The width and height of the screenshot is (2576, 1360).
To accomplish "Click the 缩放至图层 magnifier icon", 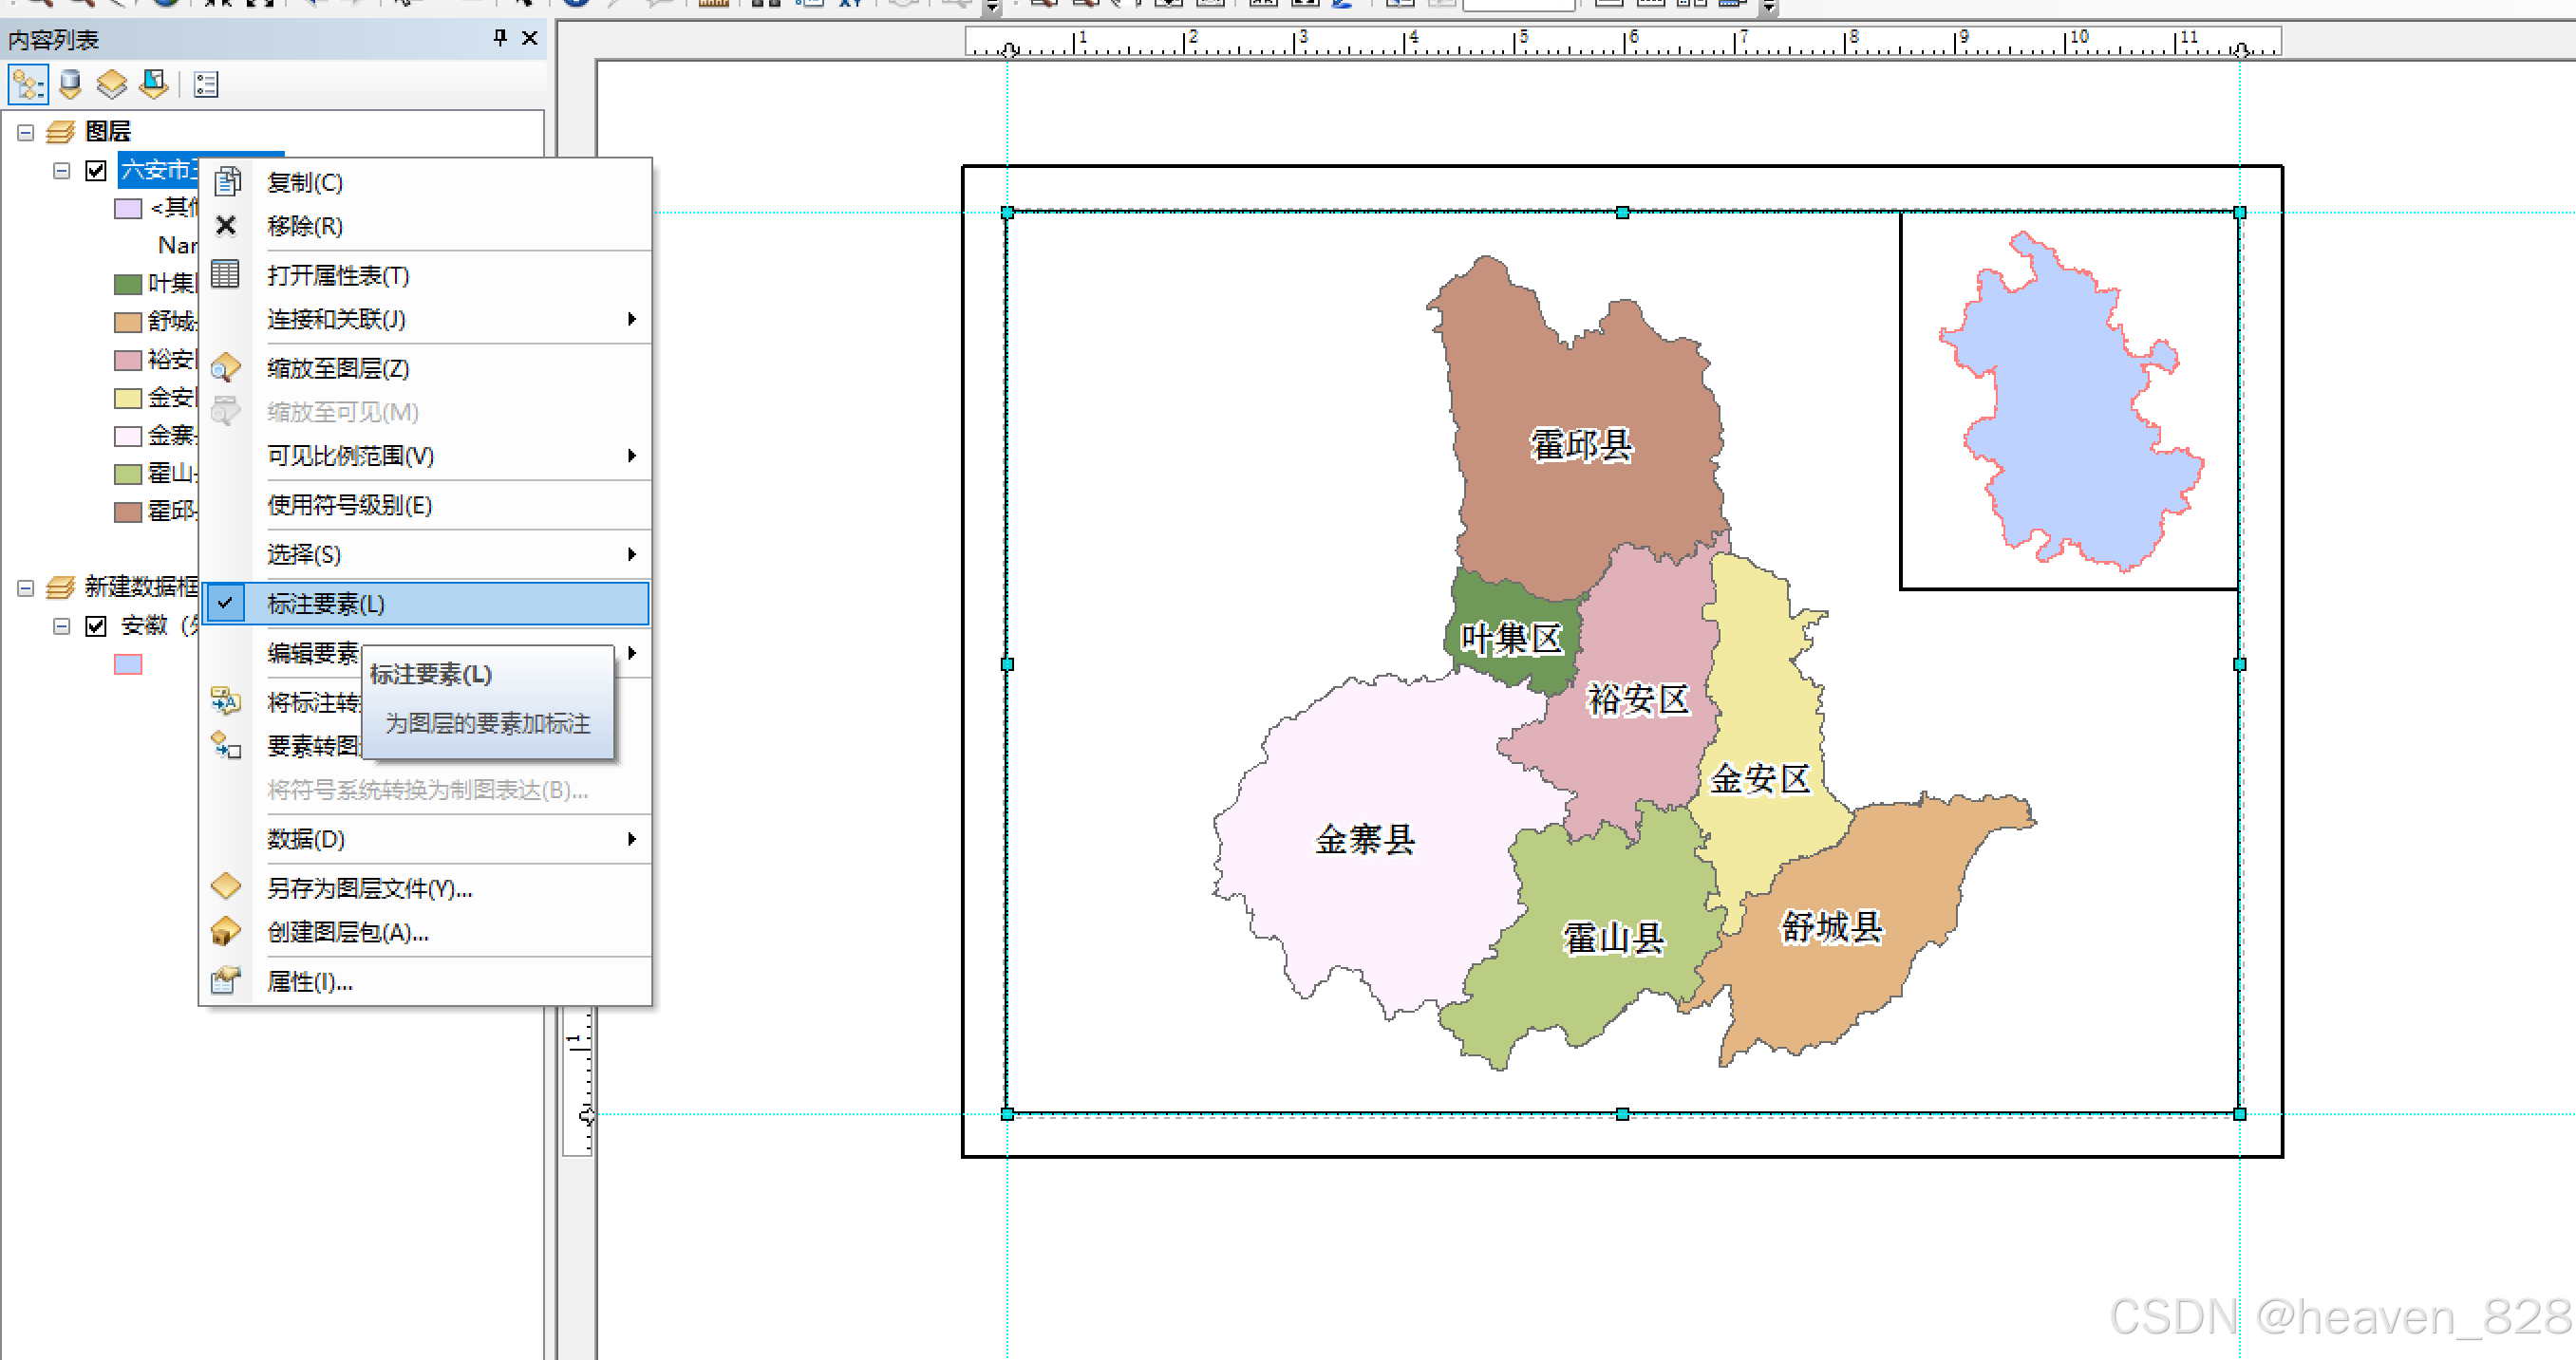I will click(226, 367).
